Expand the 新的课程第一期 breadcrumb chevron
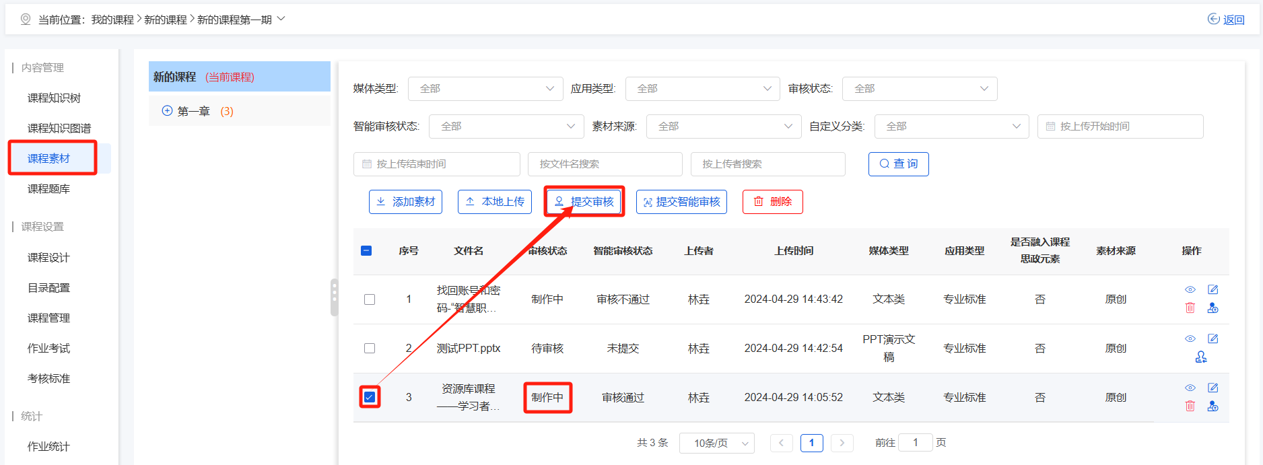 281,19
